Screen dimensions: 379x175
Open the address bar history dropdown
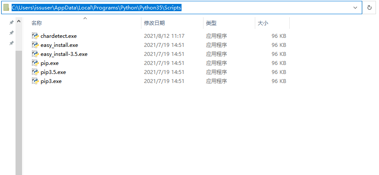coord(355,8)
